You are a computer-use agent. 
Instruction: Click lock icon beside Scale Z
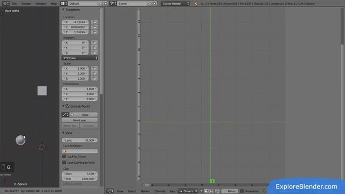[x=94, y=79]
